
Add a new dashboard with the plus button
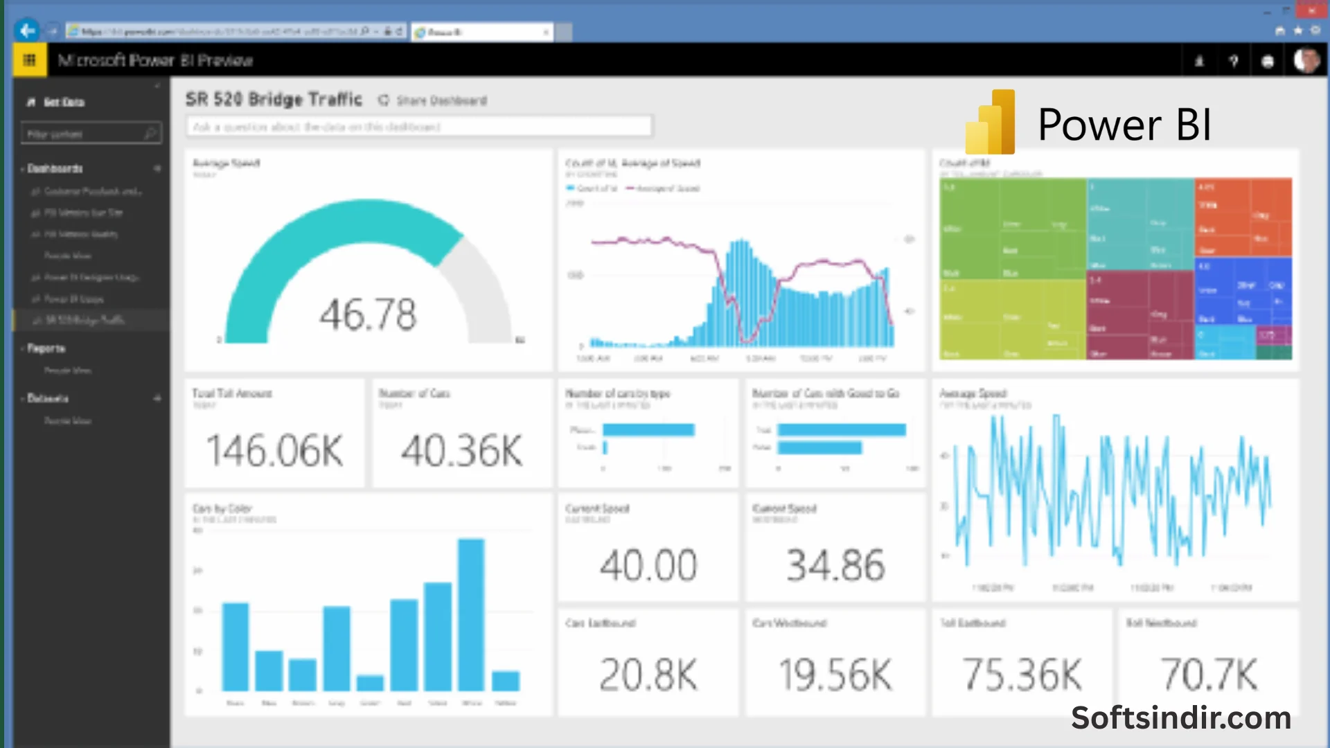[157, 168]
